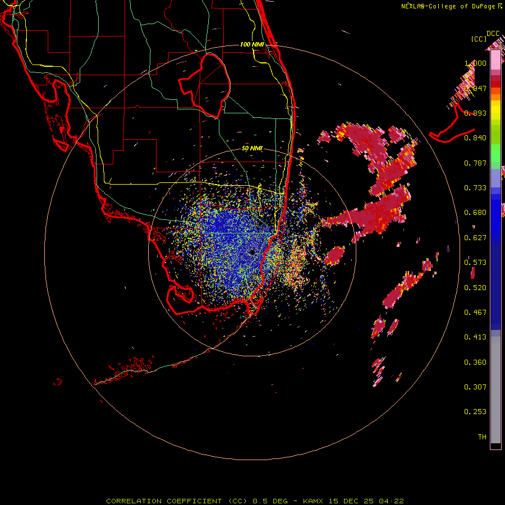
Task: Click the 0.733 scale value
Action: 475,188
